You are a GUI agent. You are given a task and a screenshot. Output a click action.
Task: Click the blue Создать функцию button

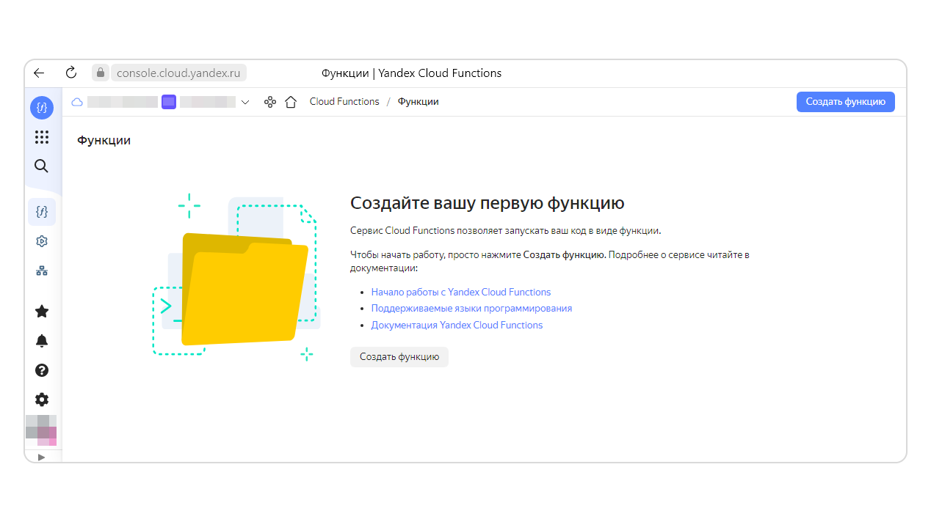click(x=846, y=102)
